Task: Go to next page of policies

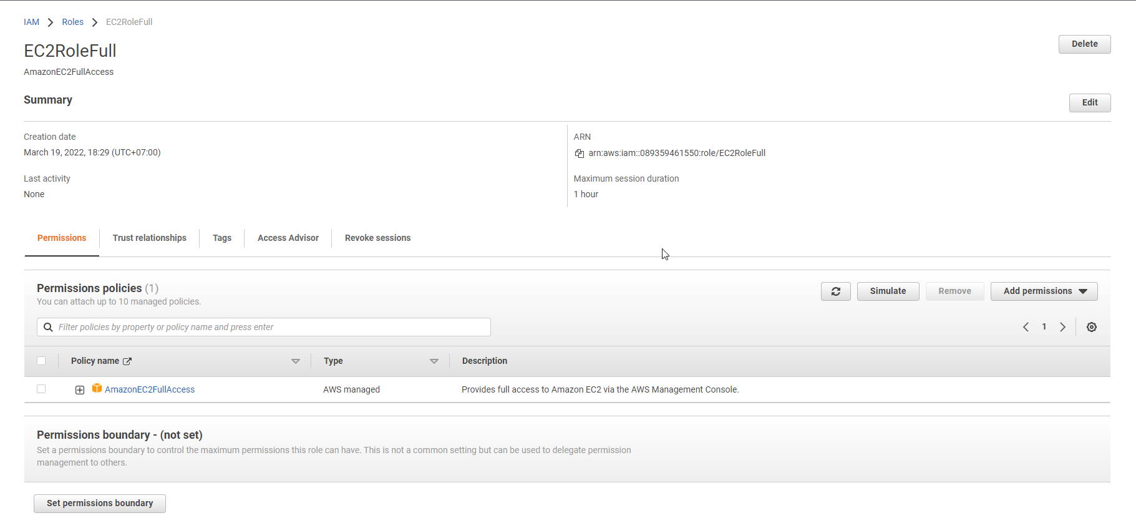Action: point(1062,327)
